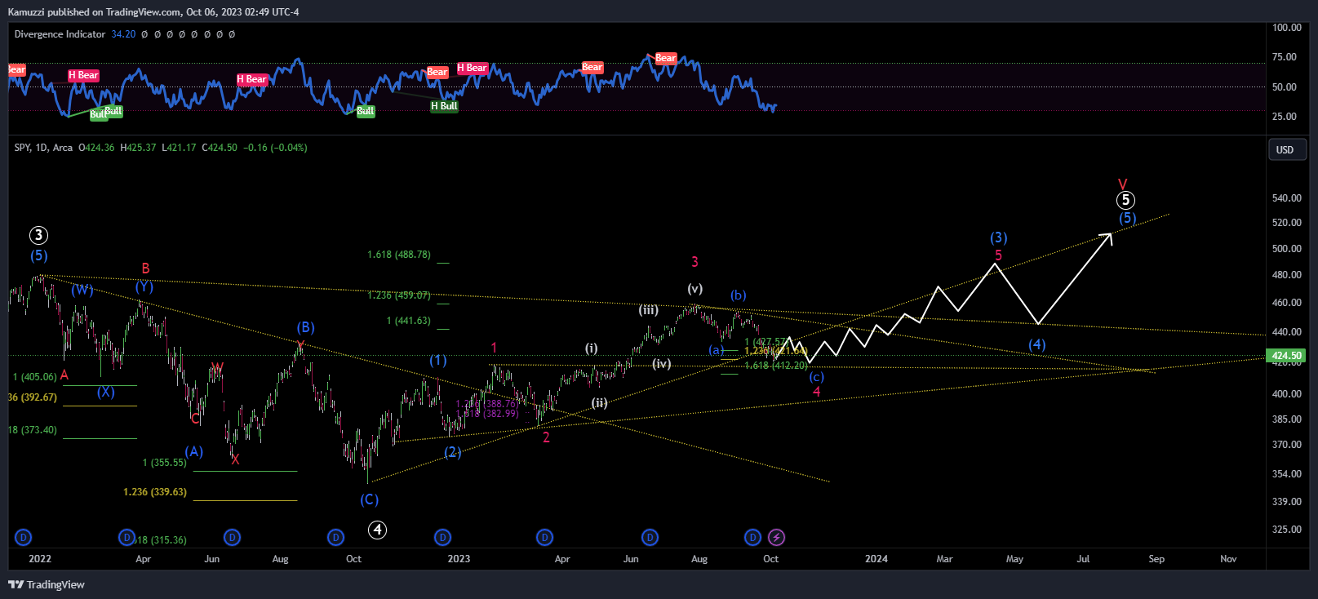Click the Fibonacci label 1 (441.63)
The height and width of the screenshot is (599, 1318).
pyautogui.click(x=409, y=321)
